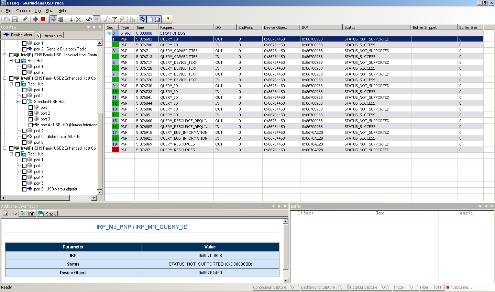Enable checkbox for Generic Bluetooth Radio
The height and width of the screenshot is (292, 495).
(24, 49)
